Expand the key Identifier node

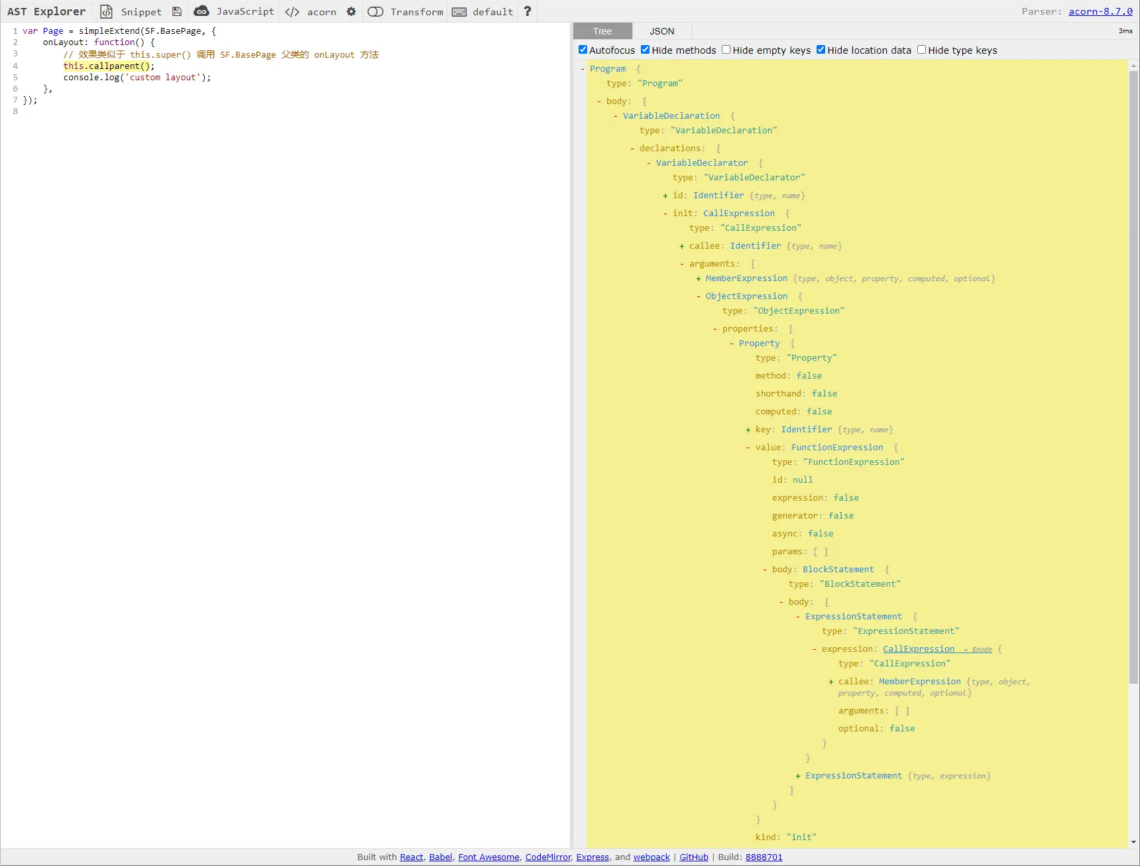748,430
